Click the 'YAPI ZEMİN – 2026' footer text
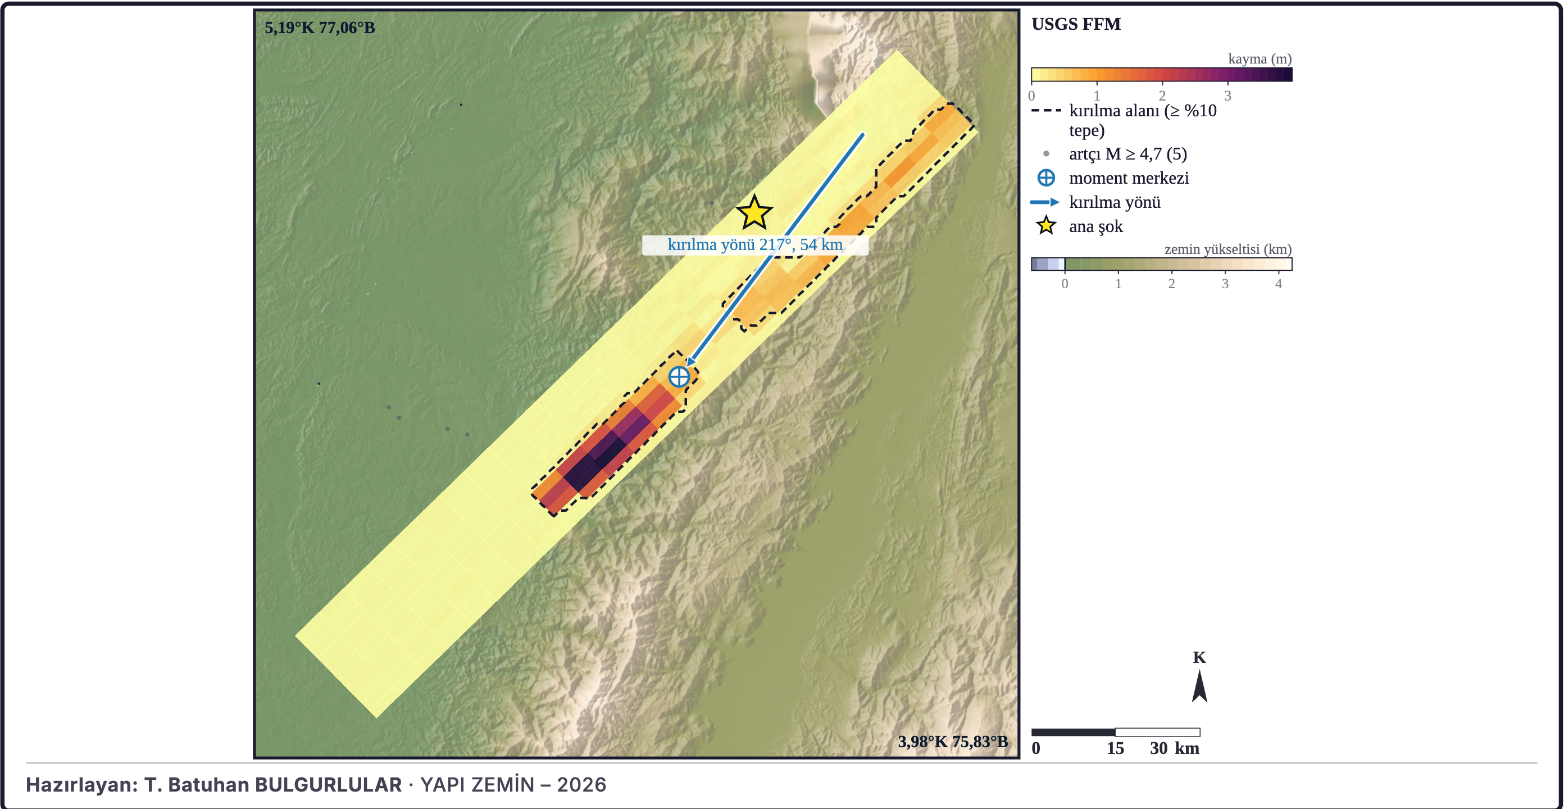Screen dimensions: 1564x809 pos(513,784)
